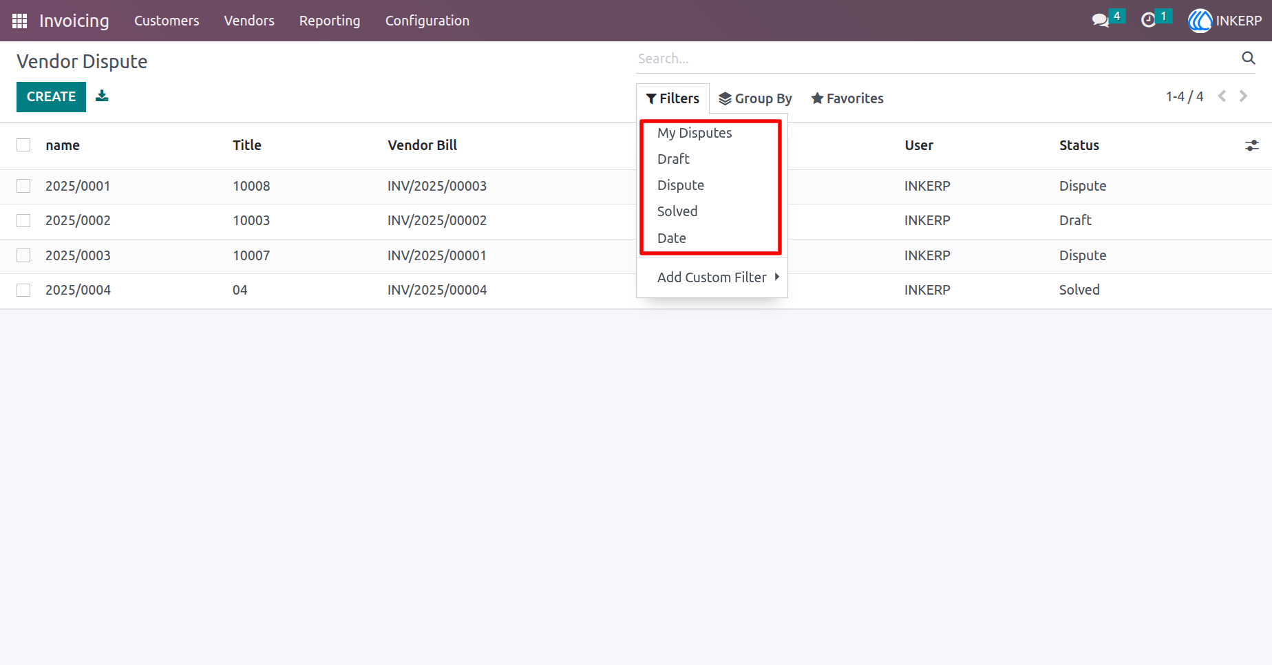Open the conversations messages icon

tap(1100, 21)
